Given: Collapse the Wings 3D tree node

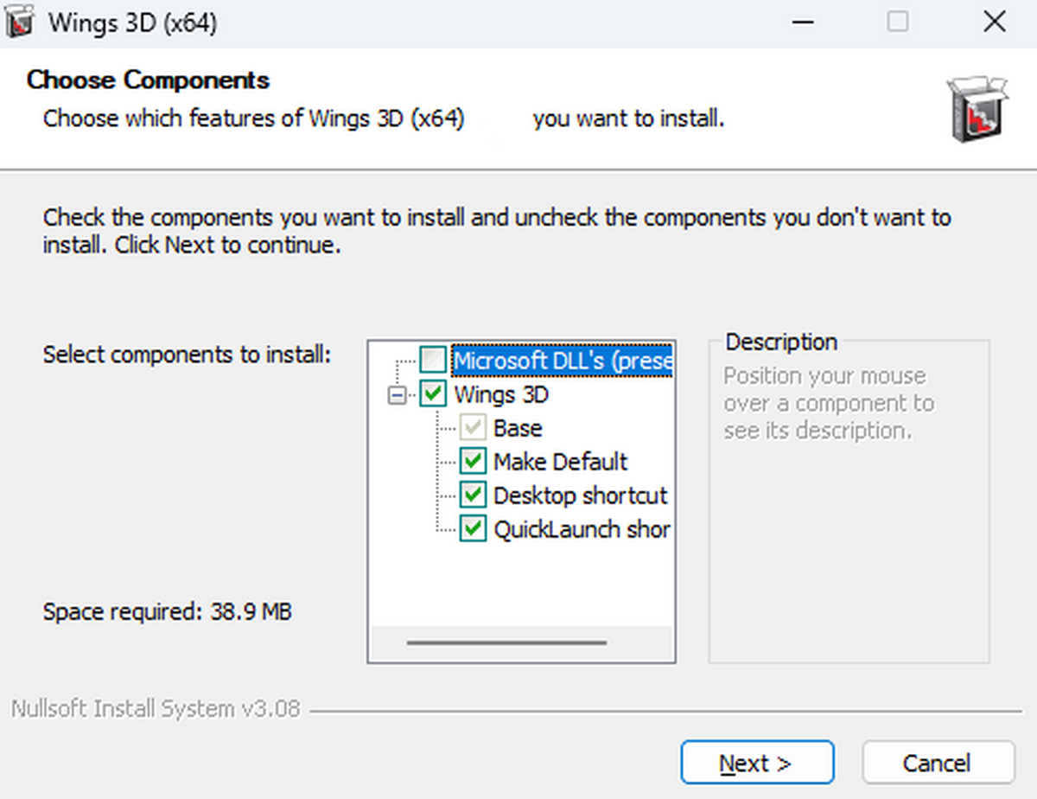Looking at the screenshot, I should pyautogui.click(x=397, y=395).
